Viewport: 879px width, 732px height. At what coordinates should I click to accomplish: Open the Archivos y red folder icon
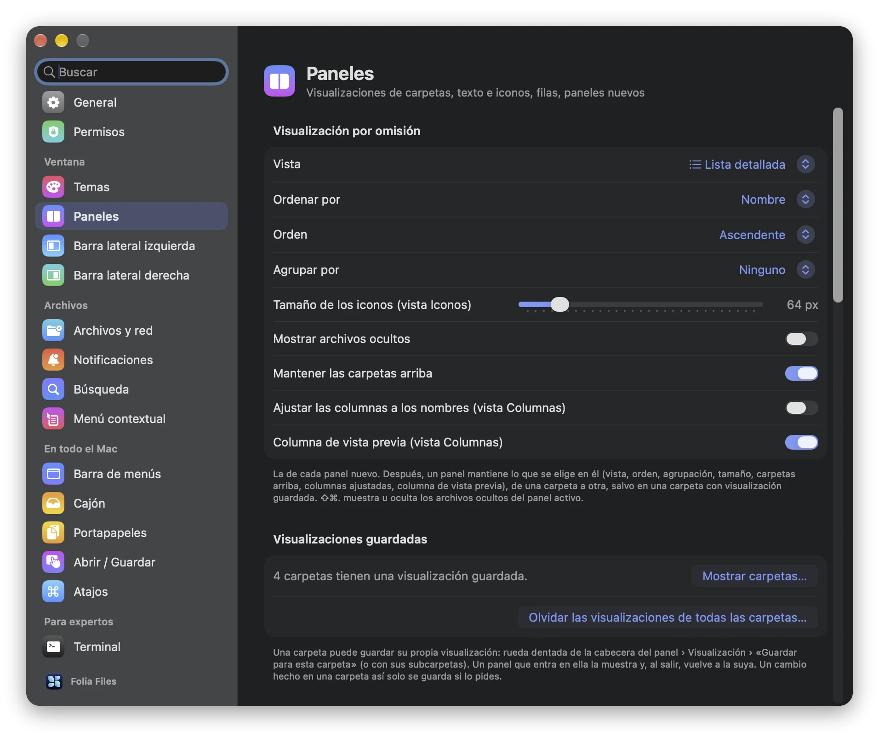point(53,331)
